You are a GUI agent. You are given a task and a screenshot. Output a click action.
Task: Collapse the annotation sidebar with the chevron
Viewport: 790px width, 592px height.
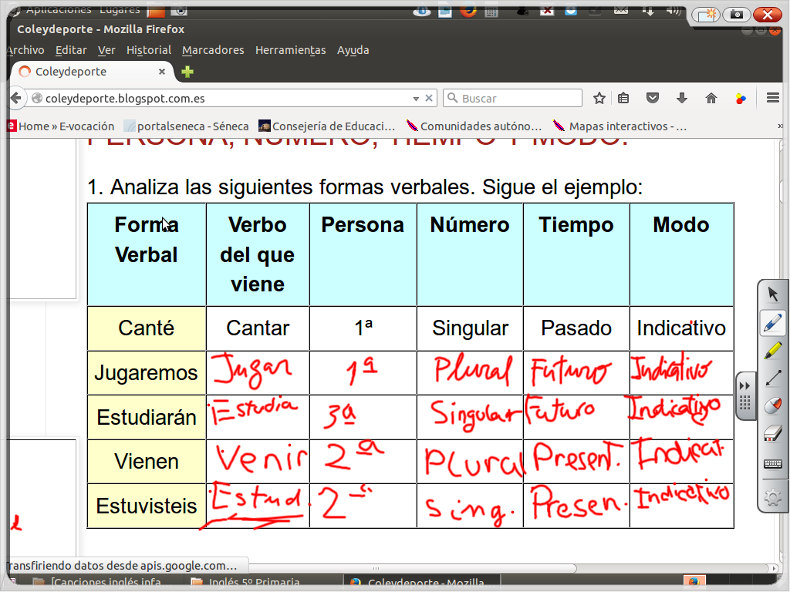click(744, 385)
